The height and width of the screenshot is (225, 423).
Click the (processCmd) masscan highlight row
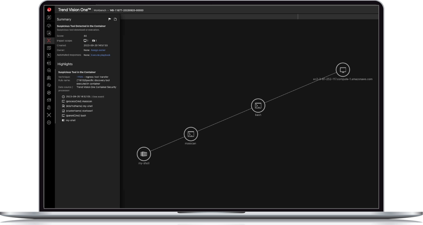[x=77, y=101]
